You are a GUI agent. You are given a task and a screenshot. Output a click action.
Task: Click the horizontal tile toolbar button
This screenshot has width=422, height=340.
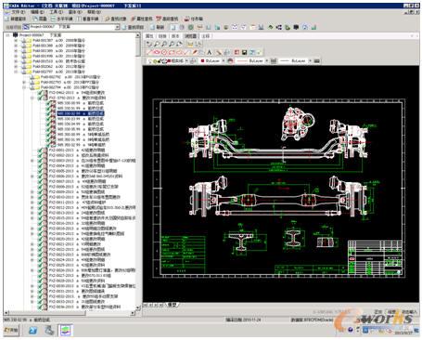pos(61,19)
